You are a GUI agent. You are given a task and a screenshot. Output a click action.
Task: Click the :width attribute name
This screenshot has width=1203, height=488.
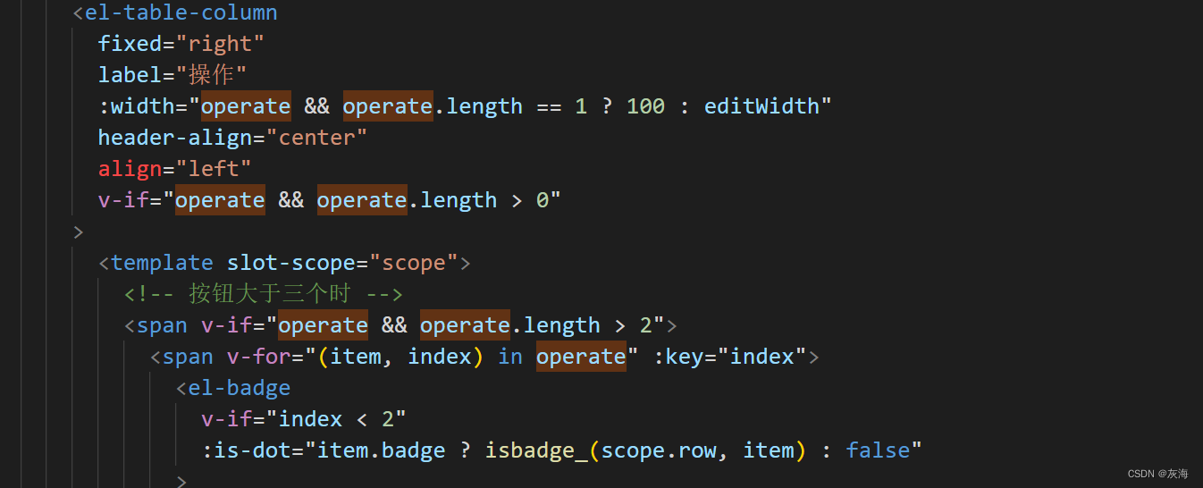[136, 106]
